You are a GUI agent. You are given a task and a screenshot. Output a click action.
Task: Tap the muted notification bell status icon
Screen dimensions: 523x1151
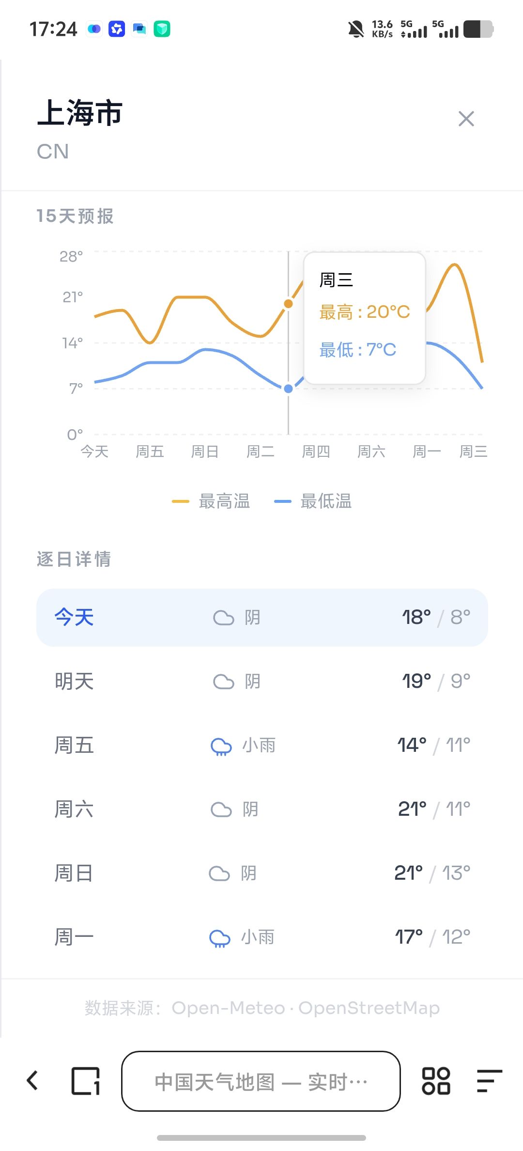[356, 29]
